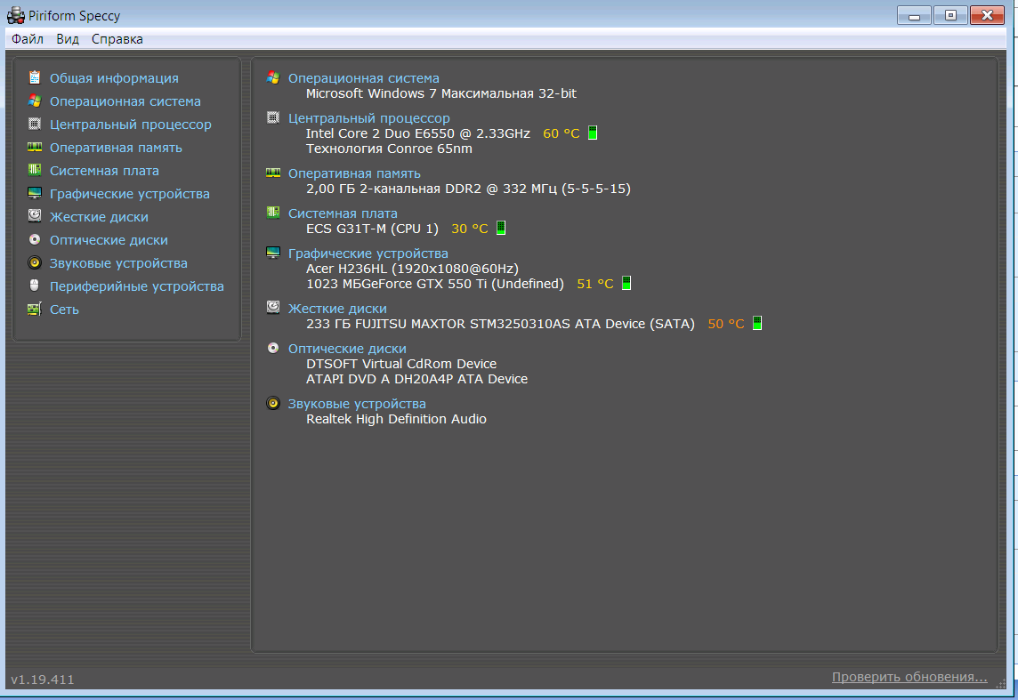Click the green temperature indicator next to 50 °C
This screenshot has width=1018, height=700.
[757, 323]
